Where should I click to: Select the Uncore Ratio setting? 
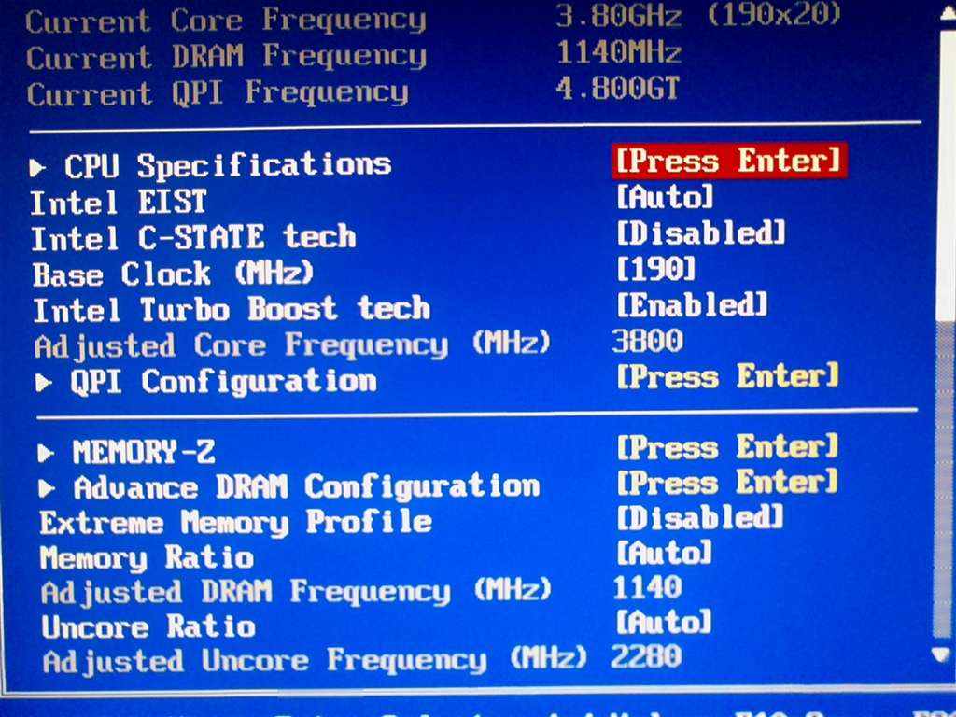click(x=148, y=626)
